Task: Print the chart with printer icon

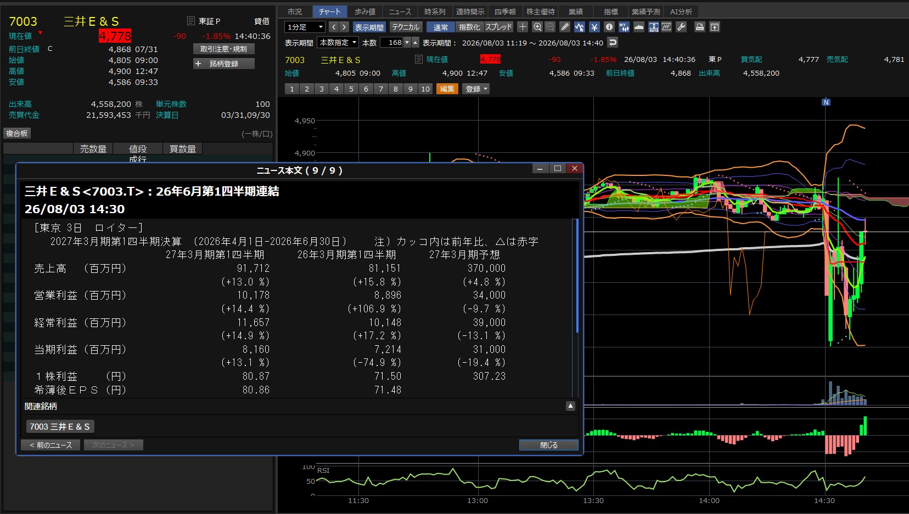Action: [700, 27]
